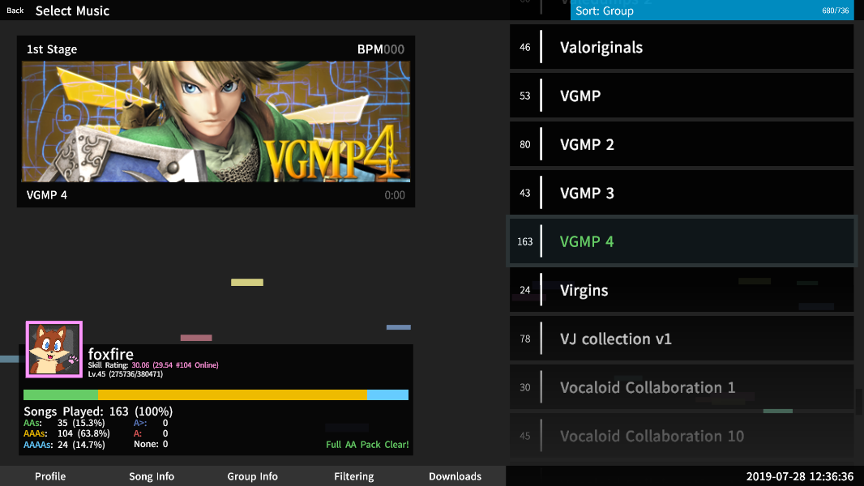Viewport: 864px width, 486px height.
Task: Select the VGMP 3 pack
Action: click(682, 193)
